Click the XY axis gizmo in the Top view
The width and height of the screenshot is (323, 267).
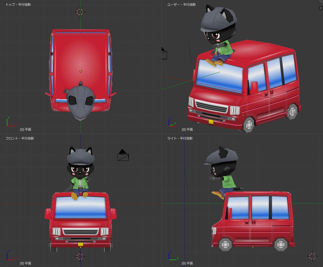point(11,122)
